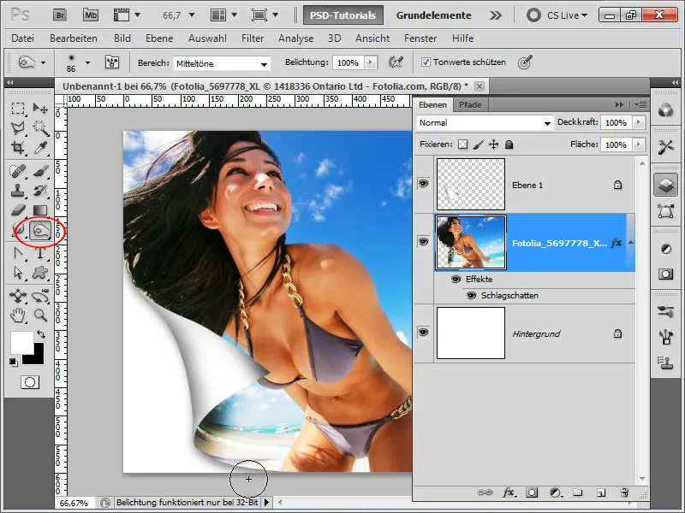Open the Bearbeiten menu
This screenshot has width=685, height=513.
74,38
